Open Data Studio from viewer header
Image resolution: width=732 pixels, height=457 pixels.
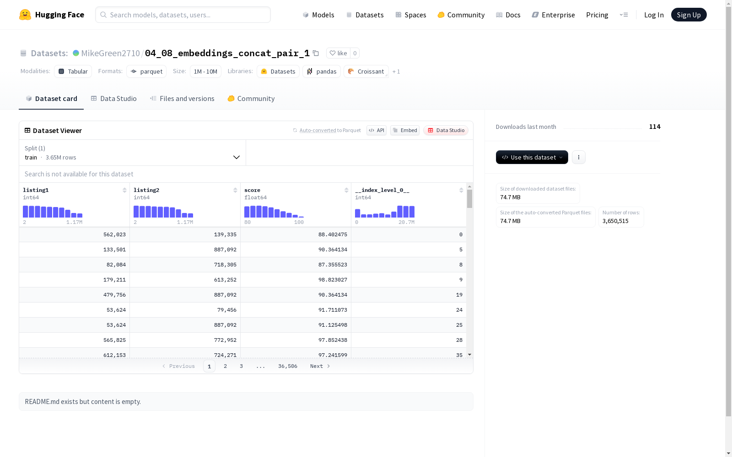[x=446, y=130]
